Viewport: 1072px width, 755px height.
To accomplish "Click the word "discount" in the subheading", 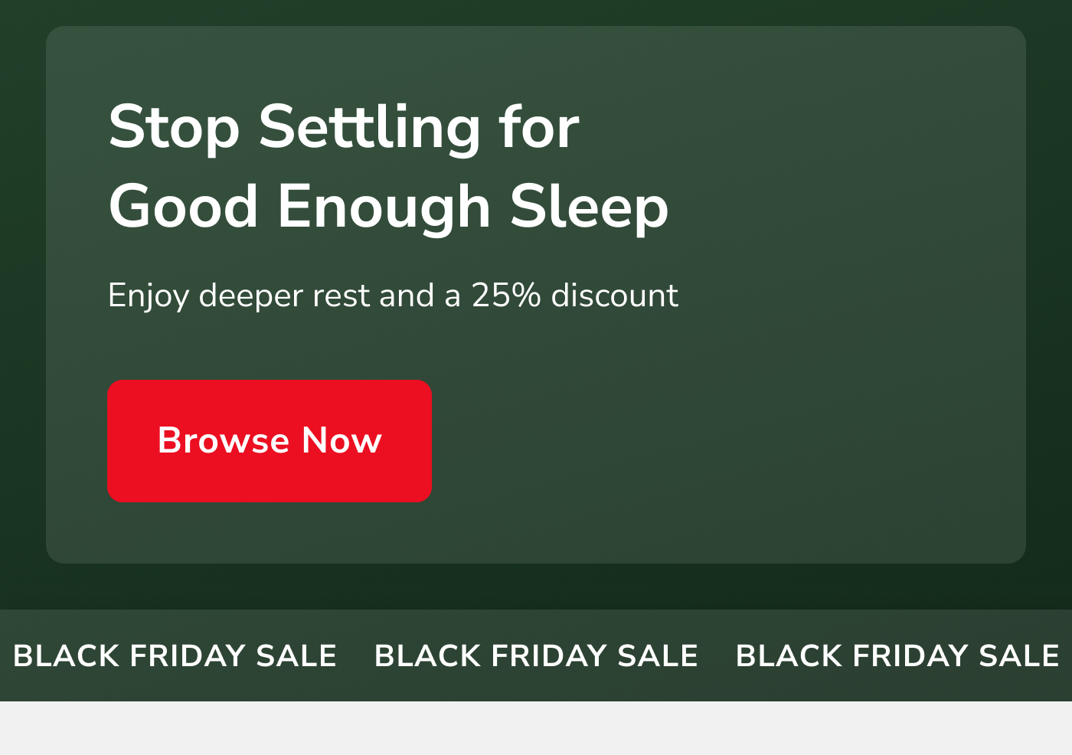I will point(615,296).
